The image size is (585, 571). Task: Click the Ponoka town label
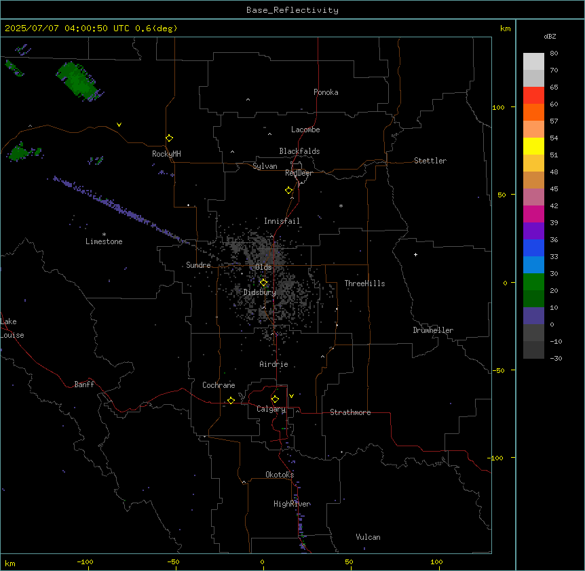point(326,92)
